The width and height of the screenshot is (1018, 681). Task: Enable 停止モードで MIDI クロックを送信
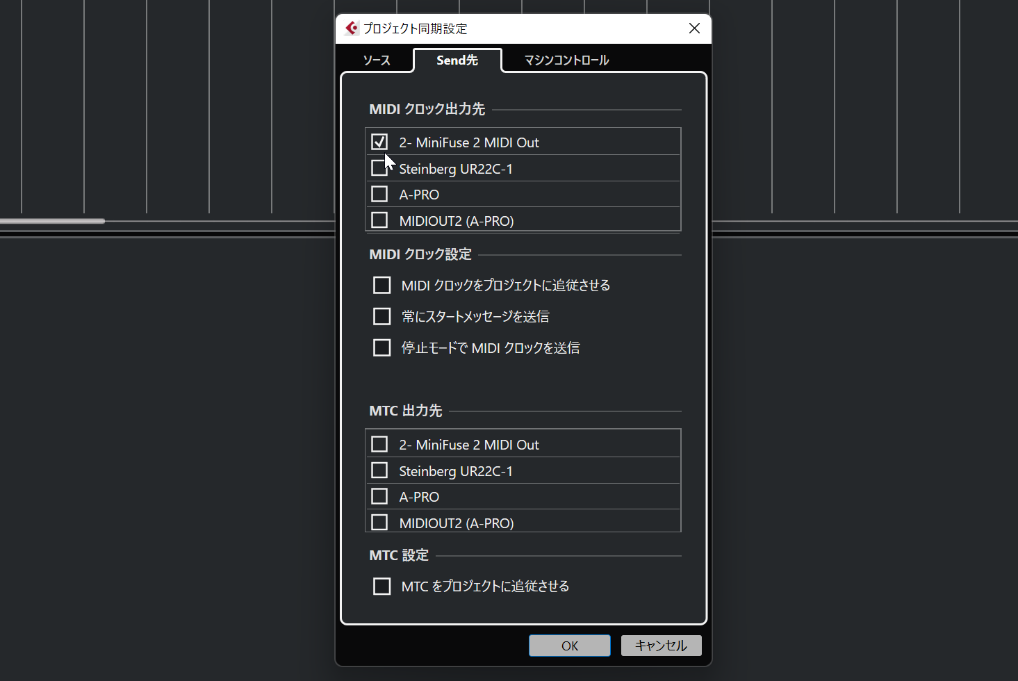382,347
